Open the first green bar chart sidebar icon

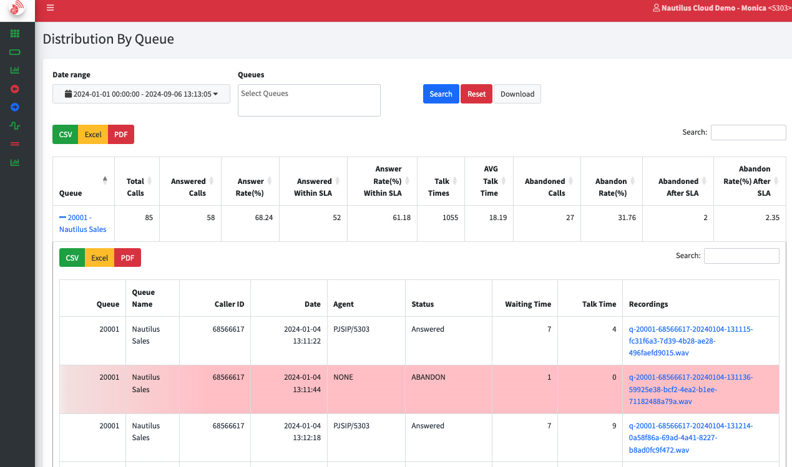pos(15,70)
